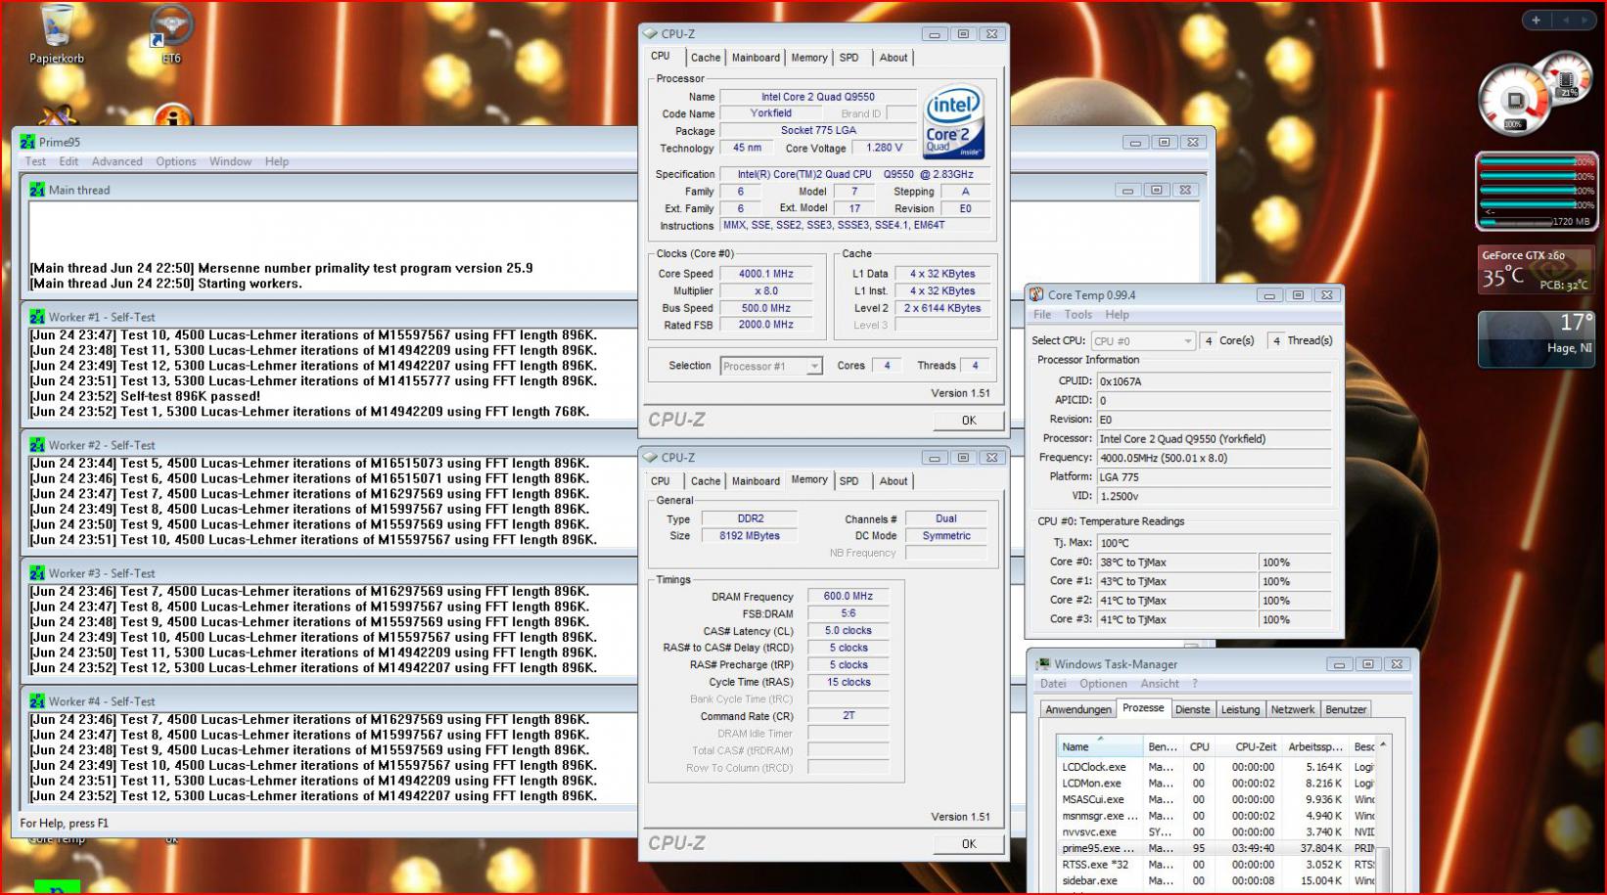Switch to CPU tab in CPU-Z memory window
1607x895 pixels.
(x=661, y=481)
